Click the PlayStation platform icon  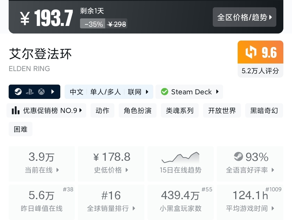click(30, 92)
